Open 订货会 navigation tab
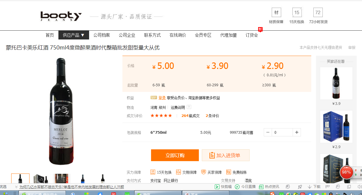Screen dimensions: 362x195 [252, 35]
